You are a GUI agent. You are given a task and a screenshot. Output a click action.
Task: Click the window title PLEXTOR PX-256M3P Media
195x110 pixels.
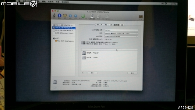pos(98,12)
